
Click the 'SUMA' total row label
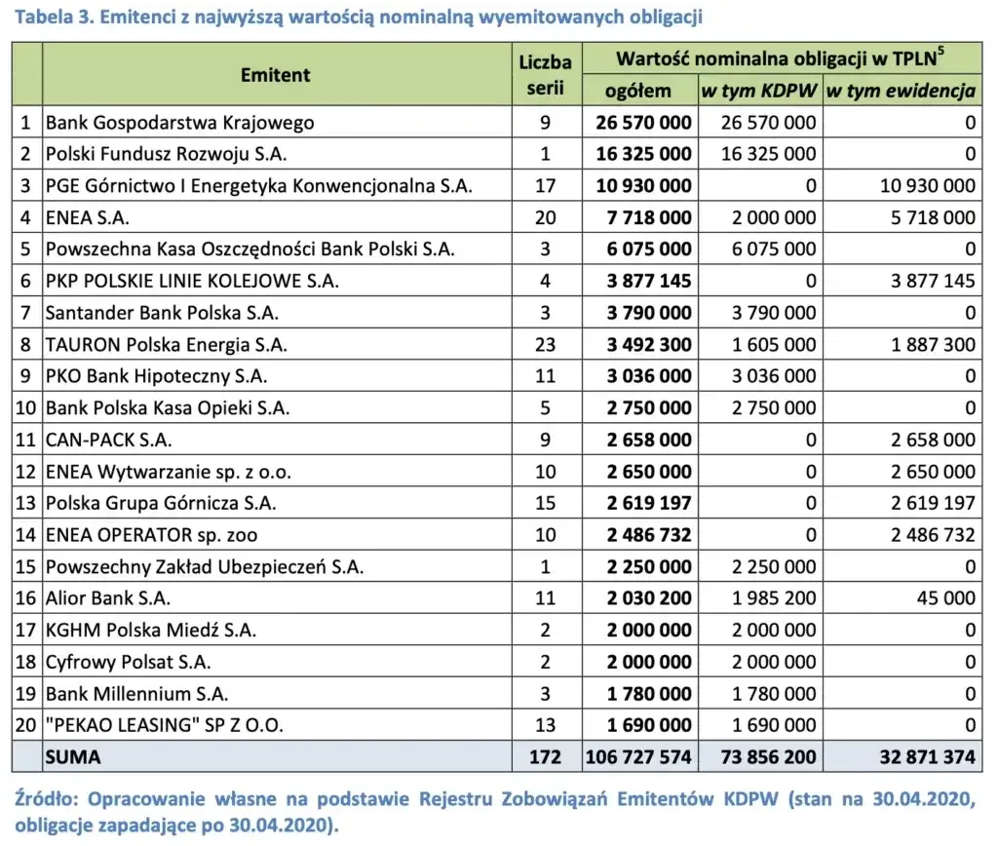click(73, 756)
